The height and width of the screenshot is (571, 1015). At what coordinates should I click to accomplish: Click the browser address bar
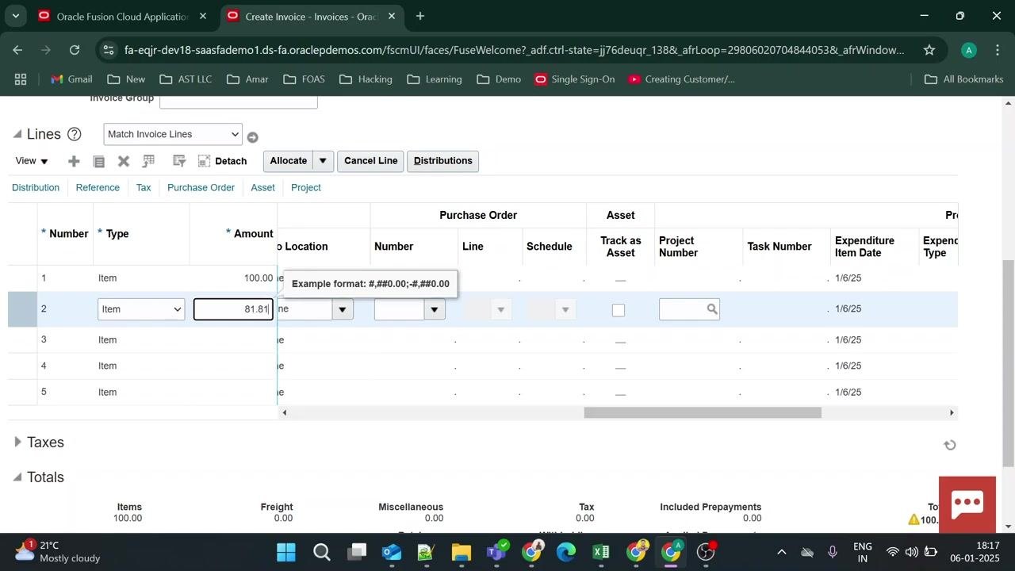(x=514, y=50)
